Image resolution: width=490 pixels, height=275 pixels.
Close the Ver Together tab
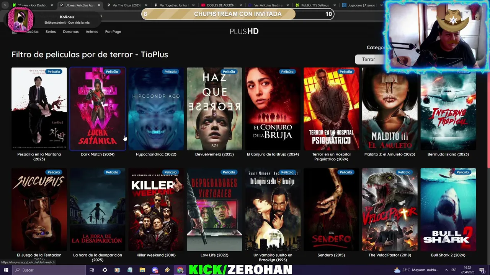tap(193, 5)
